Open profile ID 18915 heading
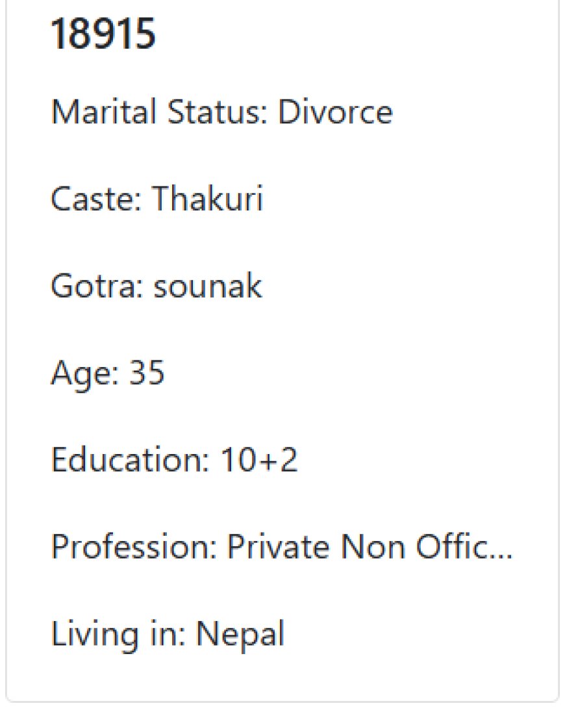 pos(103,34)
